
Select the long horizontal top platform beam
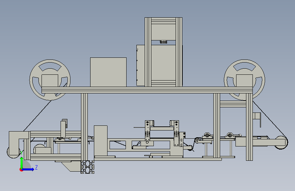[x=147, y=90]
